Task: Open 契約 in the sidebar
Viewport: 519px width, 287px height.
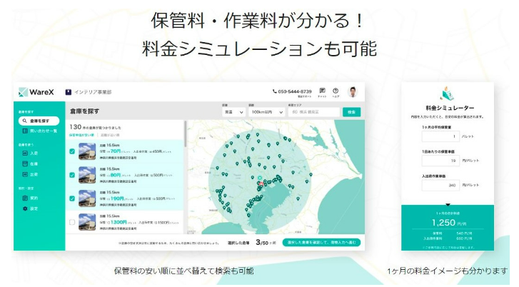Action: [x=30, y=198]
